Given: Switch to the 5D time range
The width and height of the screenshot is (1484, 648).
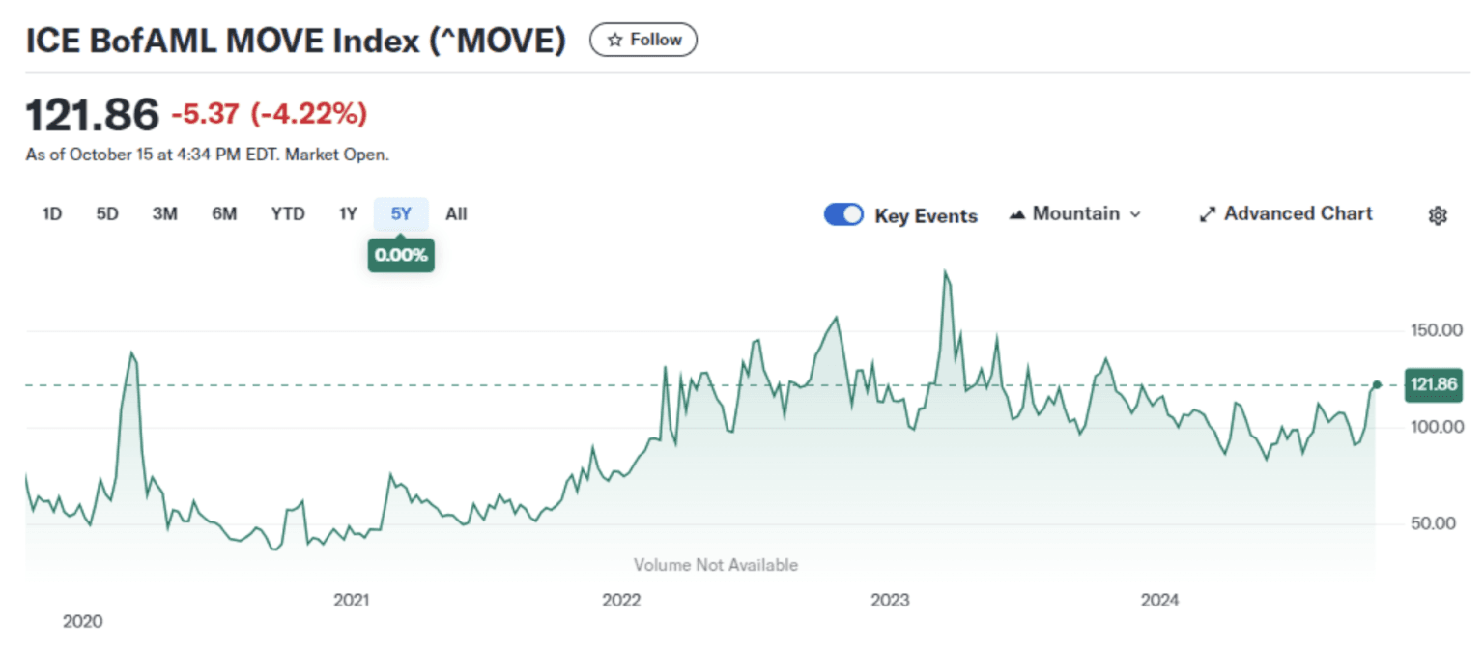Looking at the screenshot, I should 107,214.
